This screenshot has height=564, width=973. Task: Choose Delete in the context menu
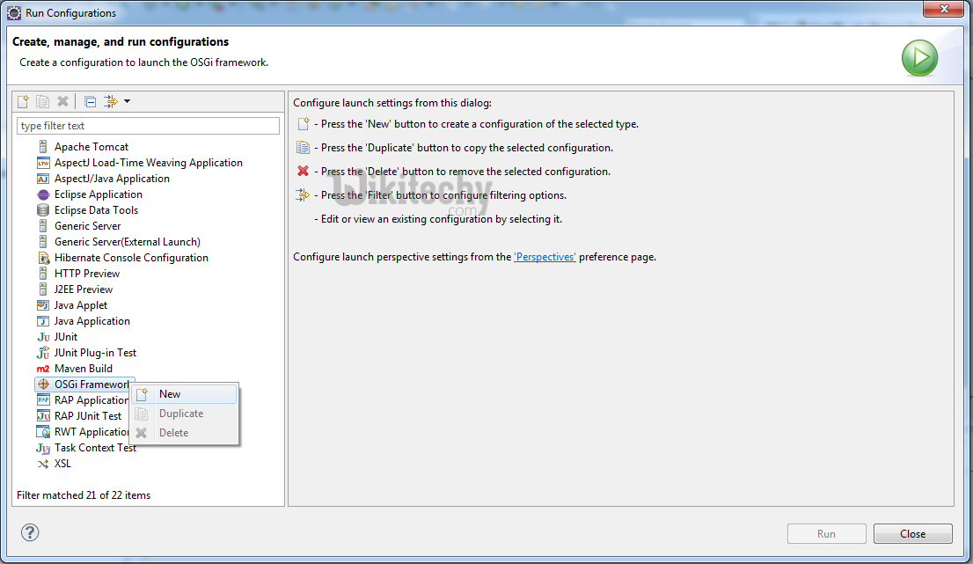point(173,433)
